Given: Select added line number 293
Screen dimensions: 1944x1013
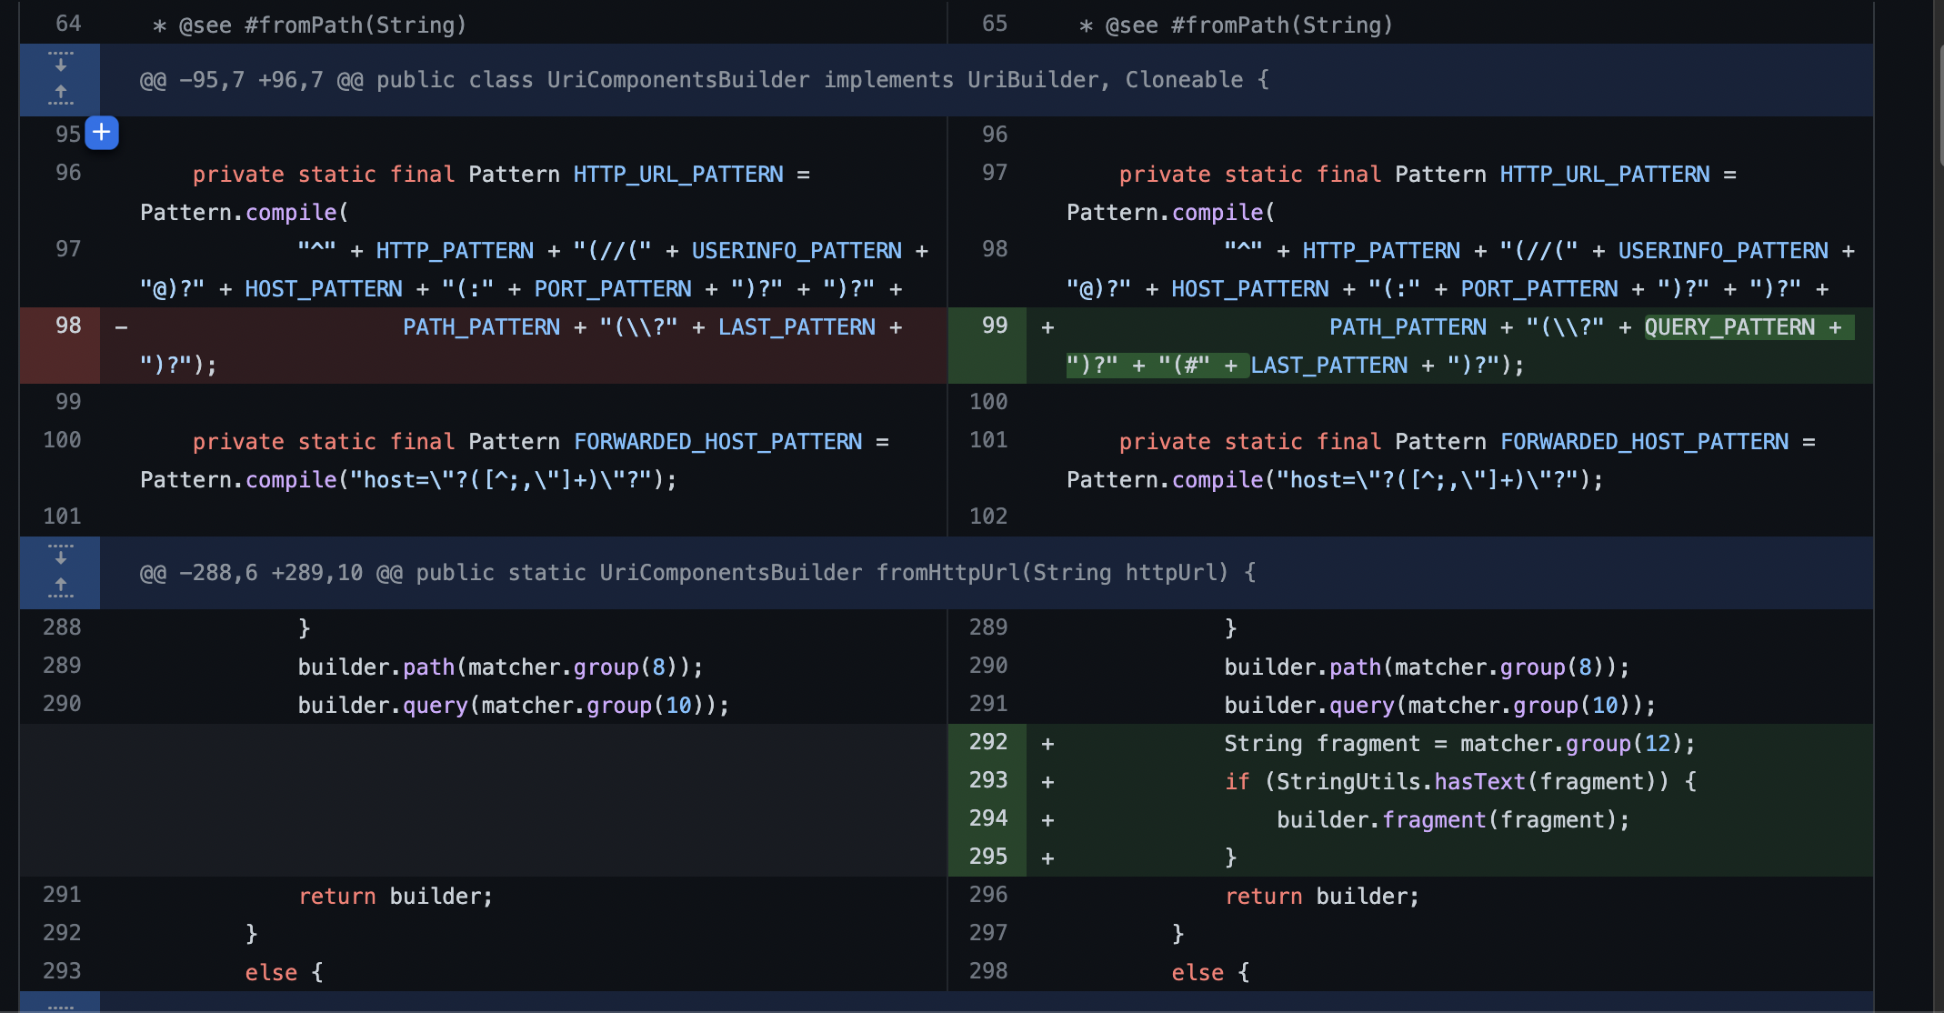Looking at the screenshot, I should 988,780.
